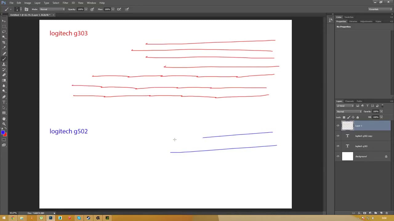Toggle pressure for opacity icon
The image size is (394, 221).
pos(92,9)
